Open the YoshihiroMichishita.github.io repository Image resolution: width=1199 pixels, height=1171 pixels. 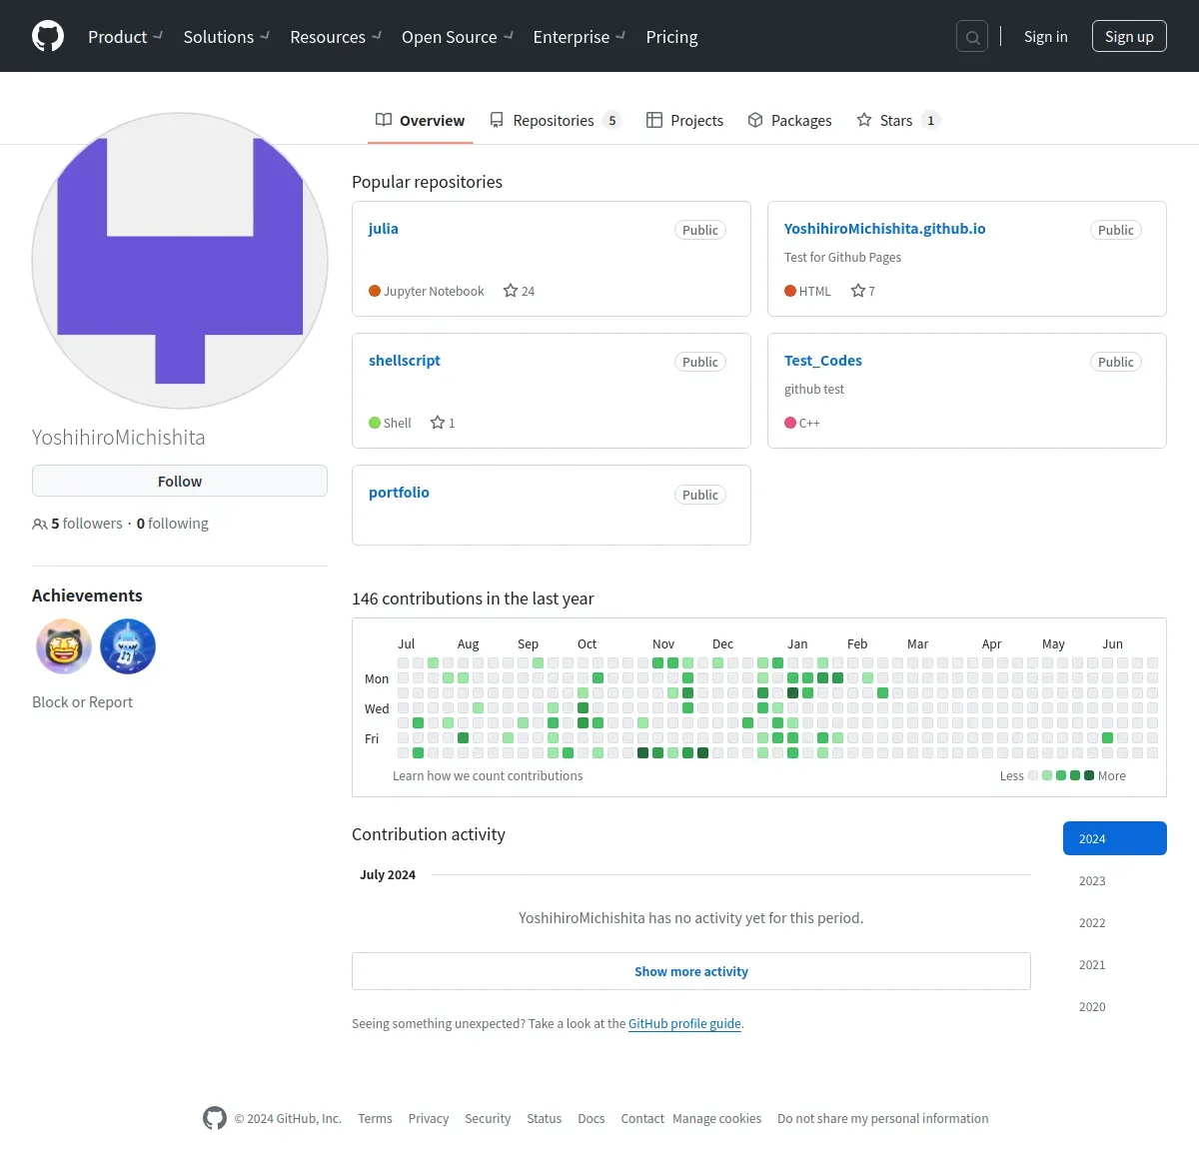coord(884,228)
